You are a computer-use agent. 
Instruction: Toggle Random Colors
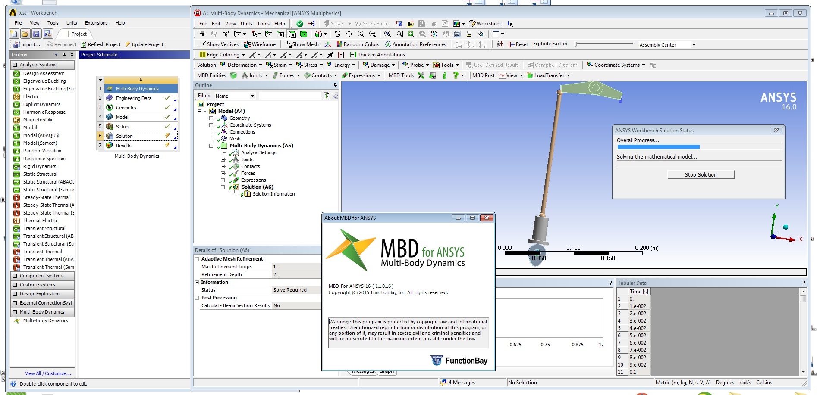pos(358,44)
